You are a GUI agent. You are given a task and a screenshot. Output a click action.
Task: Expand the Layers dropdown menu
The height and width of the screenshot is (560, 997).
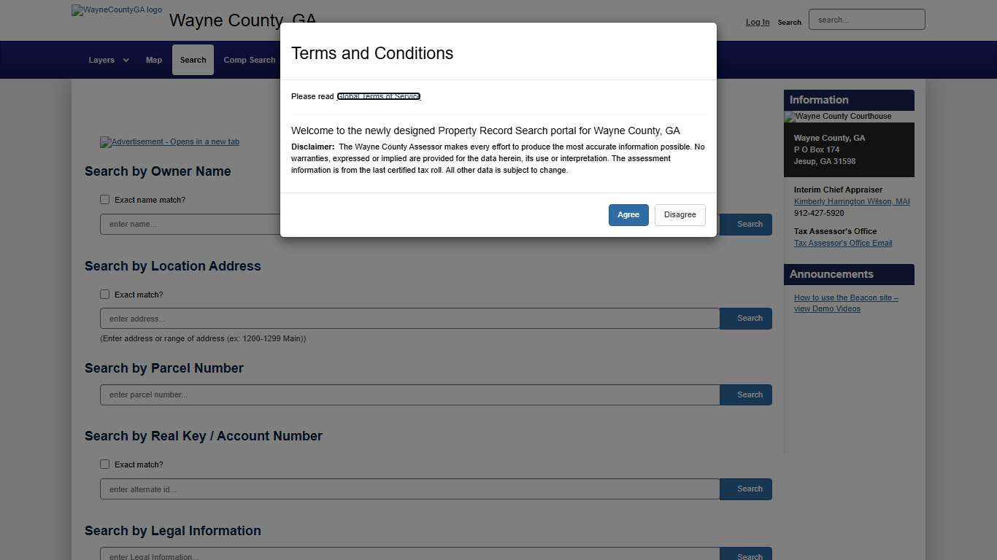pyautogui.click(x=109, y=60)
